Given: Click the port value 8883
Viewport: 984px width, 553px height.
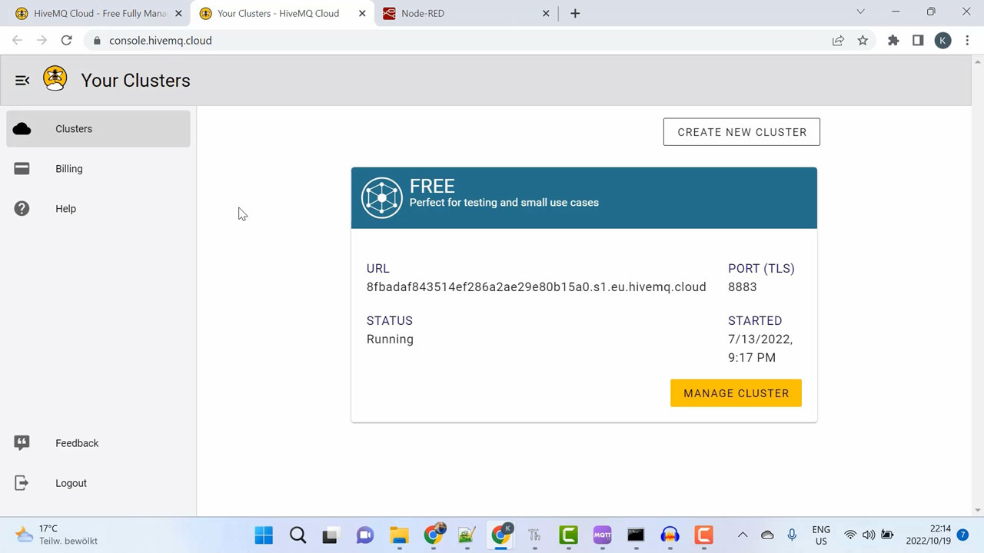Looking at the screenshot, I should (x=743, y=287).
